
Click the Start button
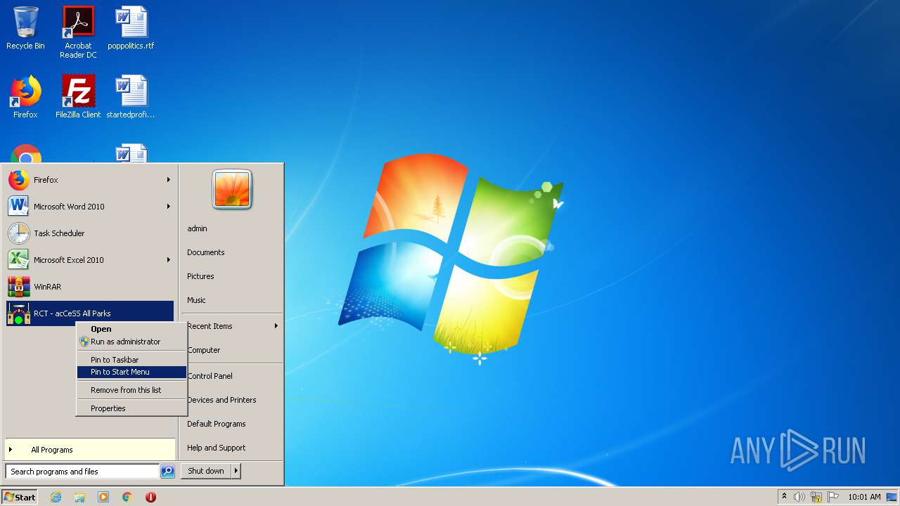click(x=20, y=497)
